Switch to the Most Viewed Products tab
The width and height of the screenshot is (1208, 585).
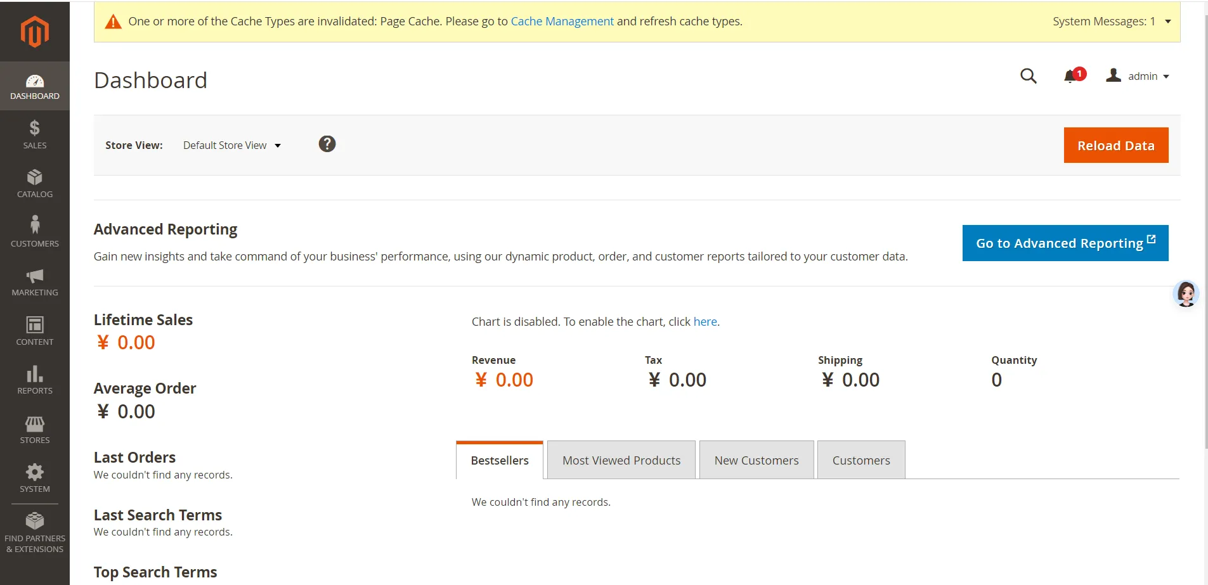pyautogui.click(x=621, y=461)
